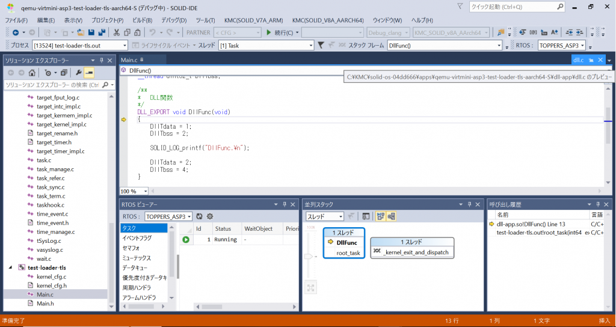Open the デバッグ(D) menu
The height and width of the screenshot is (327, 616).
(173, 20)
